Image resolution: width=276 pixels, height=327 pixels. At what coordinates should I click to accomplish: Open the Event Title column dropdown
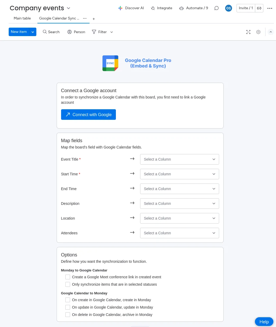pos(180,159)
